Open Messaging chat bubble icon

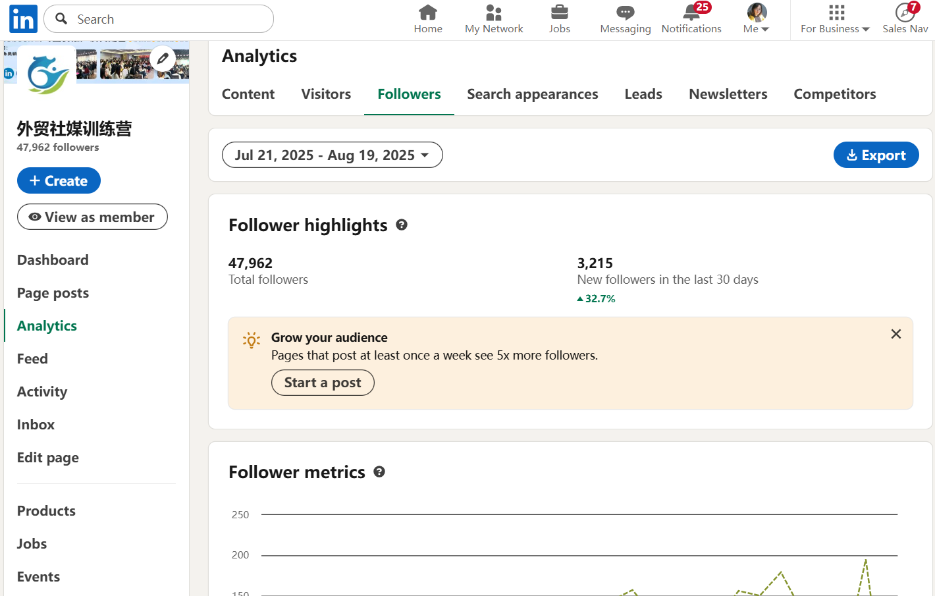(625, 13)
